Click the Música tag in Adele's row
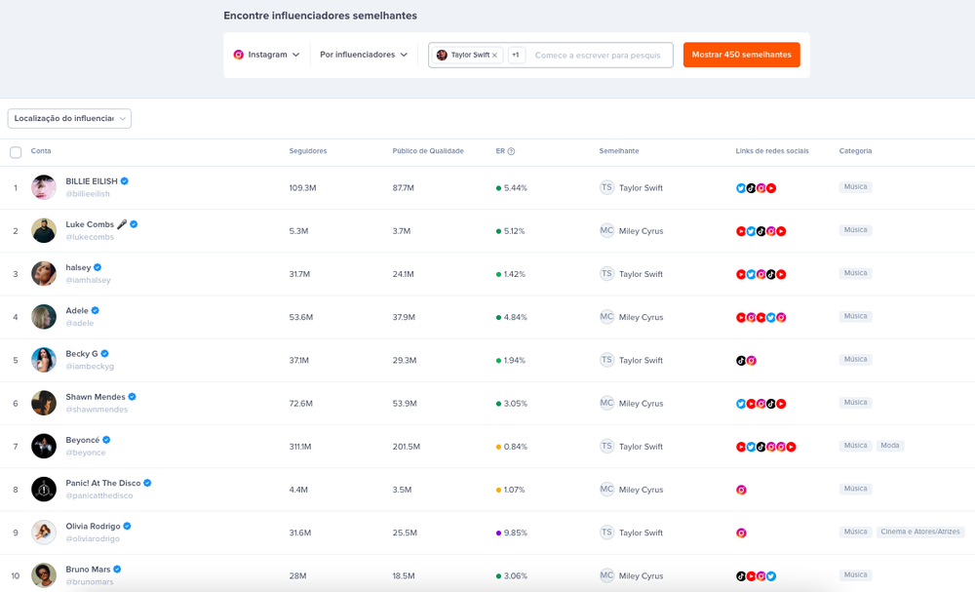 point(855,317)
